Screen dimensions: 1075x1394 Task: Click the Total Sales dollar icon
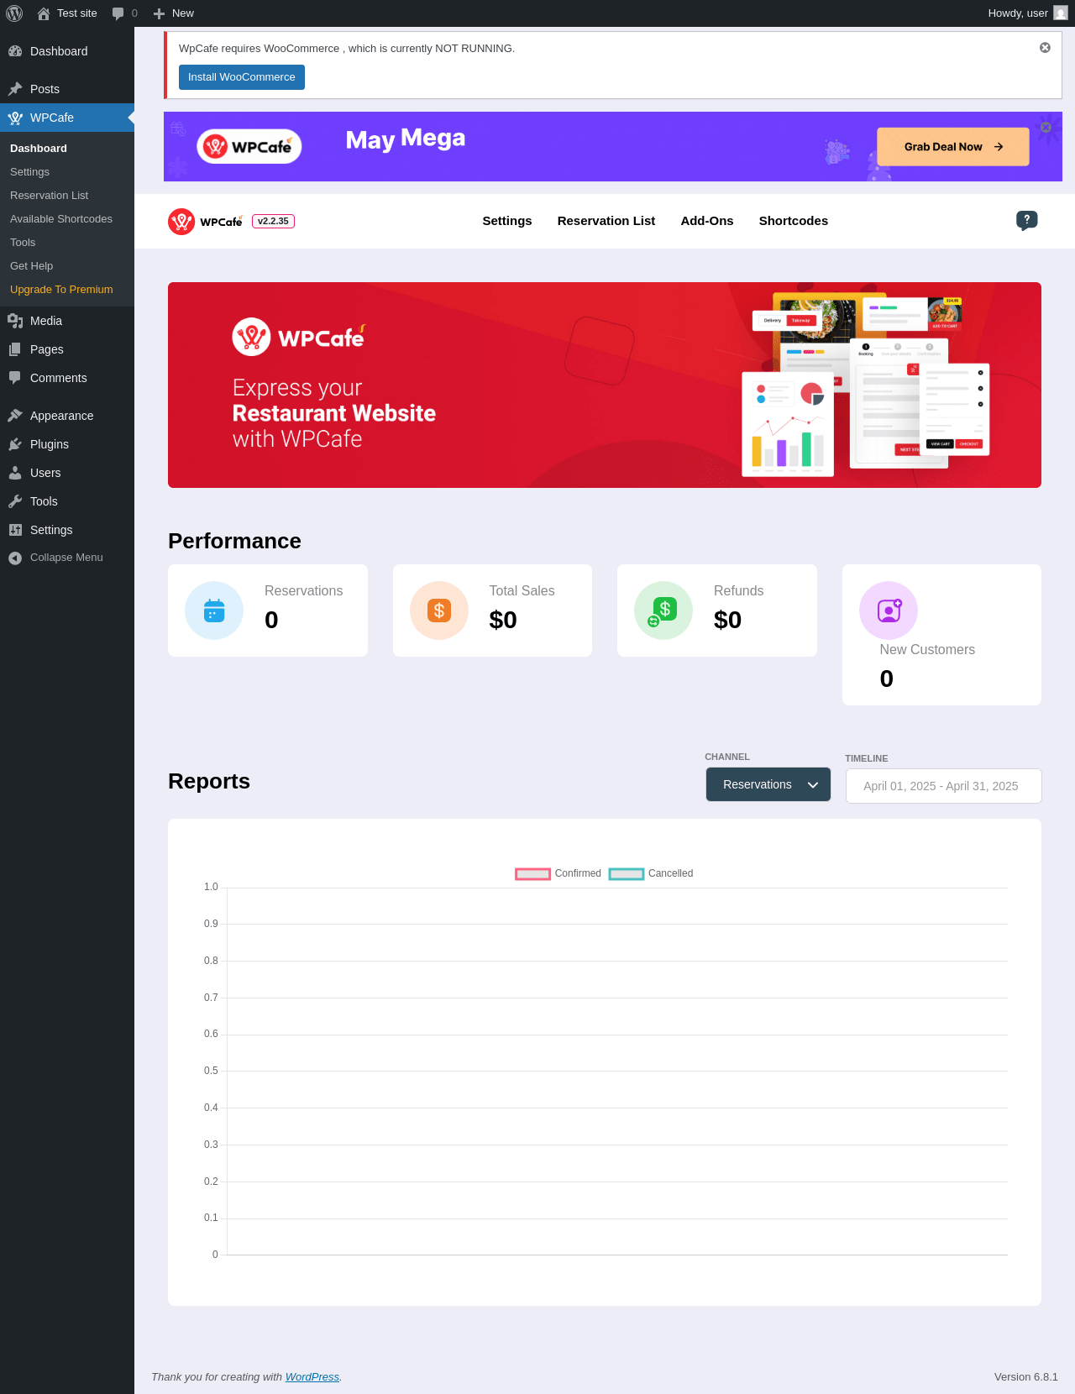tap(439, 611)
